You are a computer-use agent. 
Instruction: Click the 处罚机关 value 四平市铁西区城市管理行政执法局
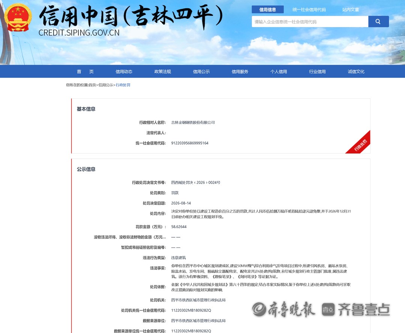click(x=198, y=300)
